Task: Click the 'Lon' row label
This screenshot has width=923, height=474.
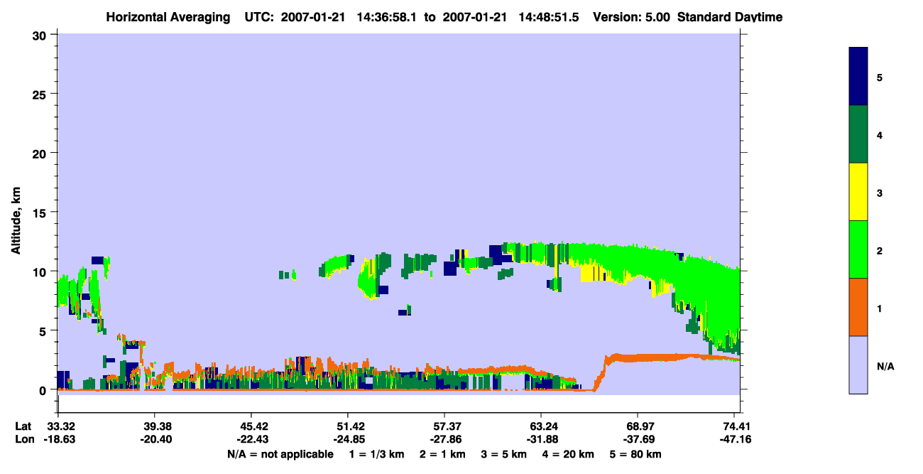Action: point(24,439)
